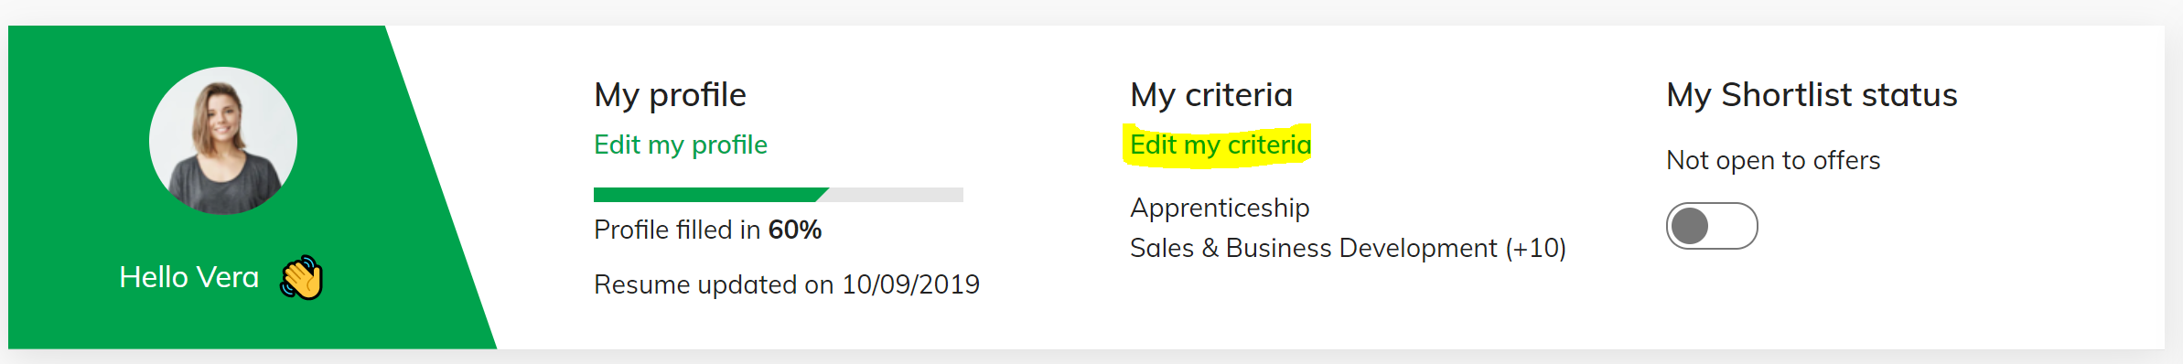Click the My profile heading
Screen dimensions: 2183x364
[670, 95]
